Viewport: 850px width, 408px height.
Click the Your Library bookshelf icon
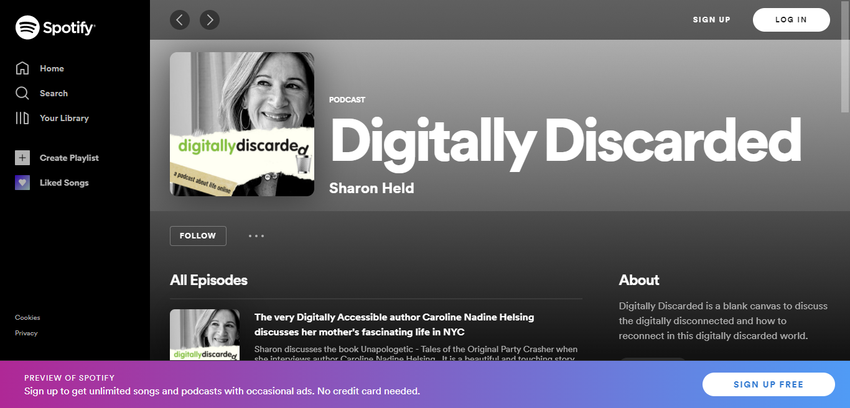22,118
